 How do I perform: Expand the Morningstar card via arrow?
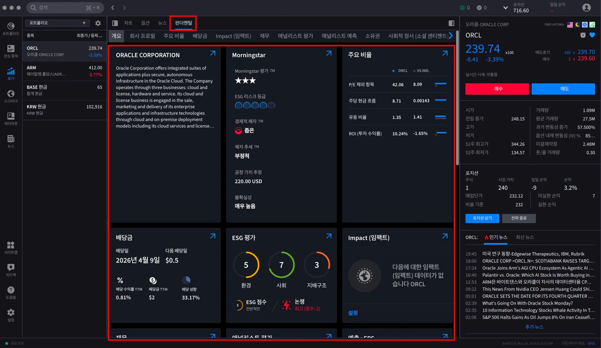click(329, 53)
